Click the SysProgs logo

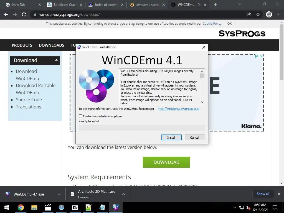pyautogui.click(x=242, y=34)
